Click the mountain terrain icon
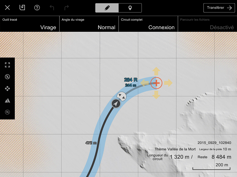 7,100
